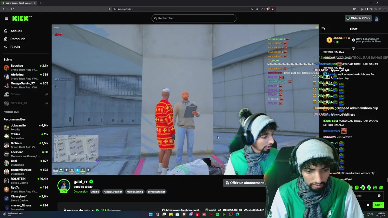This screenshot has height=218, width=388.
Task: Select the ArabicStreamer tag
Action: tap(113, 192)
